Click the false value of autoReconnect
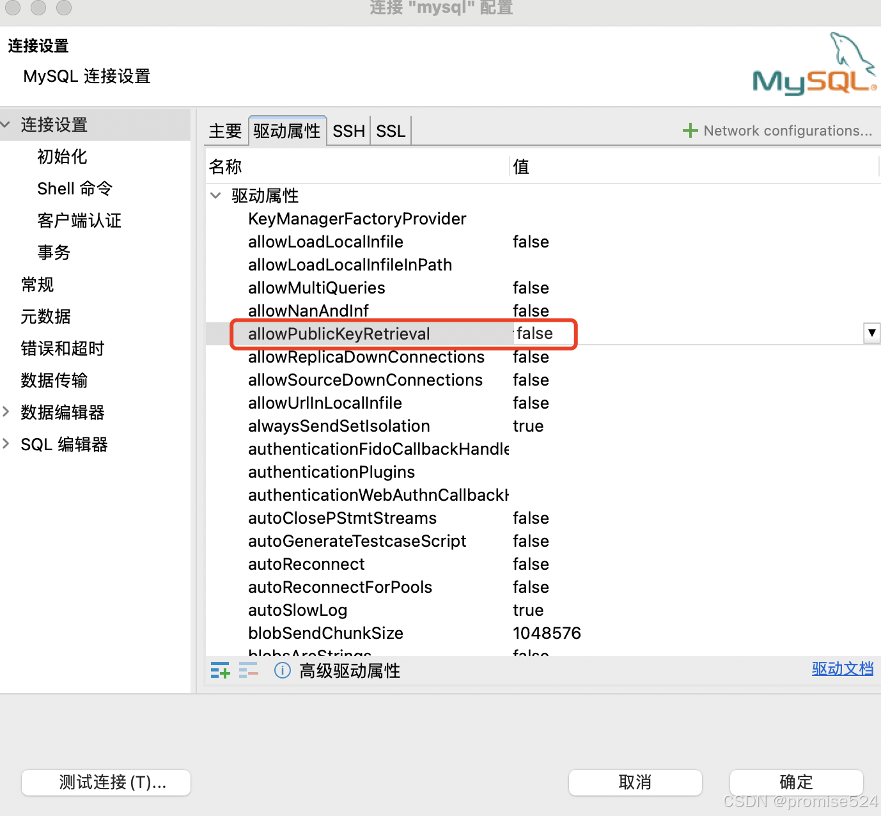This screenshot has height=816, width=881. [x=531, y=564]
